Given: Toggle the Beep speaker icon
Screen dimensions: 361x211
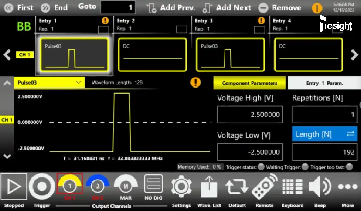Looking at the screenshot, I should click(x=320, y=187).
